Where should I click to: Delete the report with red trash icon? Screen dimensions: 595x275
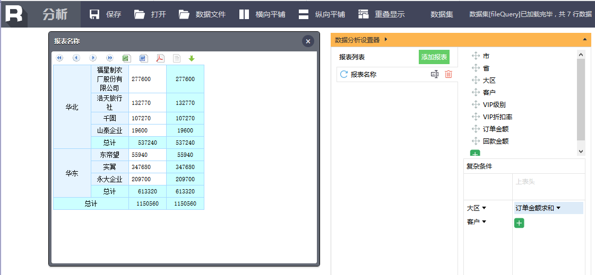tap(449, 74)
